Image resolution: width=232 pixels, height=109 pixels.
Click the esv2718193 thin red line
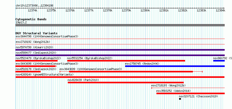point(188,88)
